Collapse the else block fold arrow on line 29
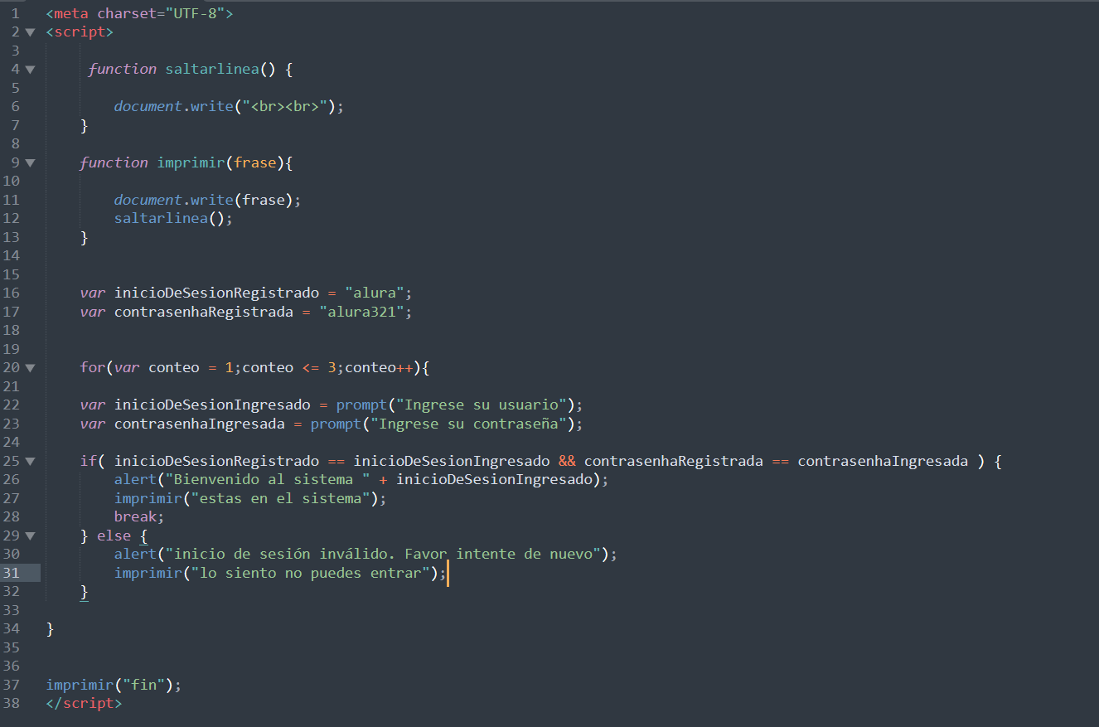Viewport: 1099px width, 727px height. [x=31, y=536]
